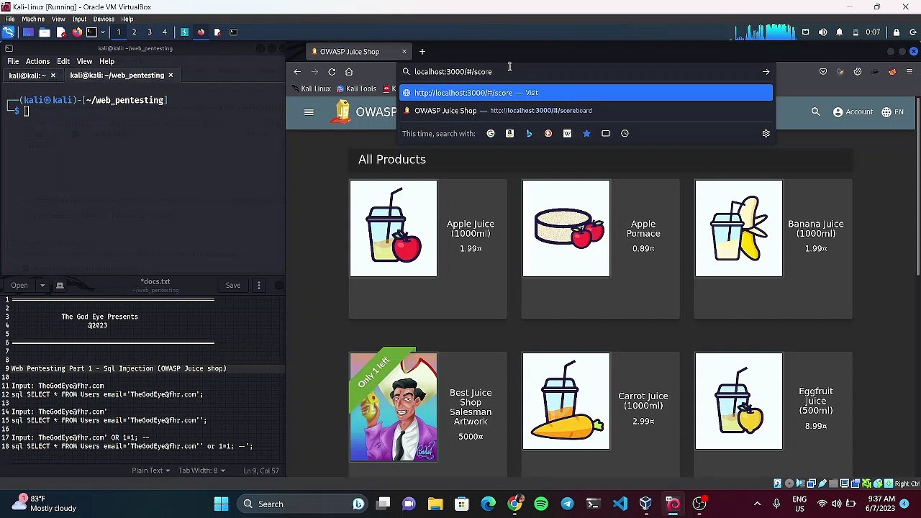Open search settings gear in URL dropdown
The image size is (921, 518).
[x=766, y=134]
